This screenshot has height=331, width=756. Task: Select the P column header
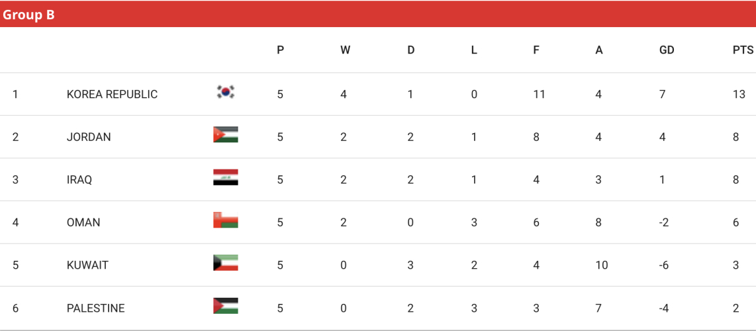click(x=280, y=50)
